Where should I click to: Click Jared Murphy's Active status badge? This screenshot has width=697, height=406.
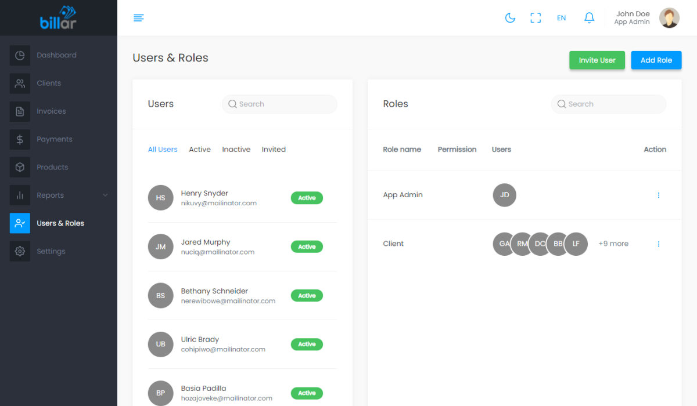pos(307,246)
